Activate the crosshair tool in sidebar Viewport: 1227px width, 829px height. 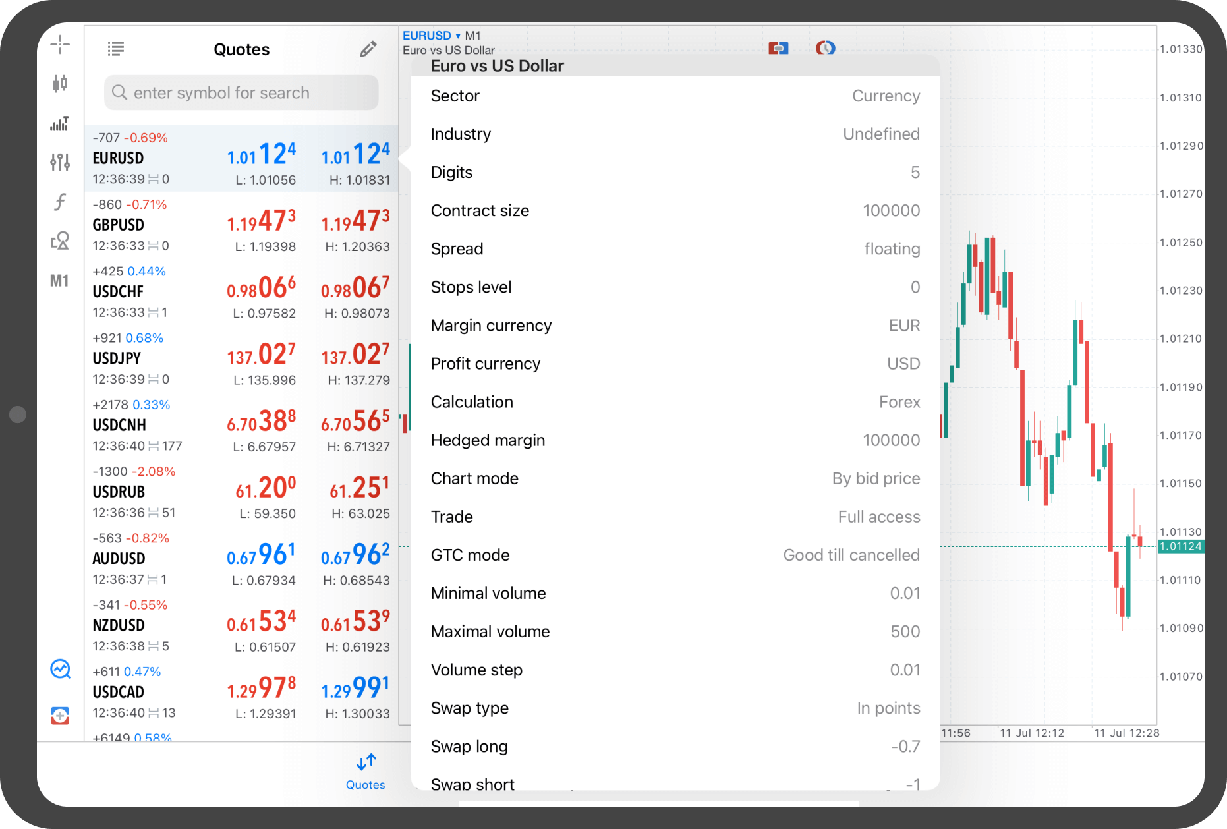click(60, 45)
